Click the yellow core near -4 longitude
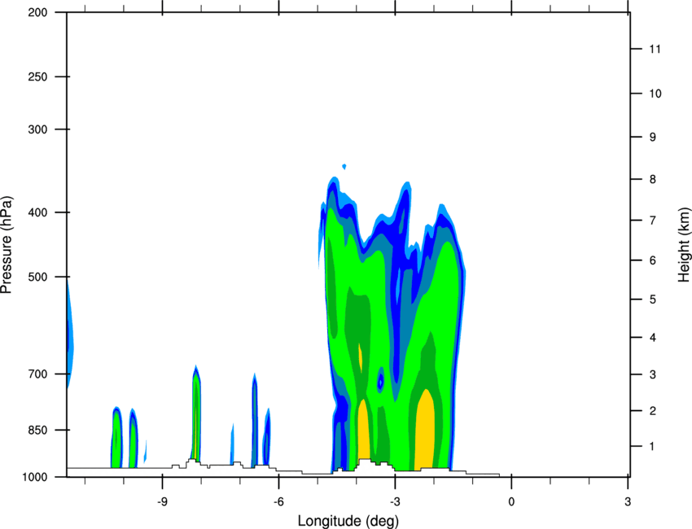This screenshot has width=692, height=529. (364, 429)
